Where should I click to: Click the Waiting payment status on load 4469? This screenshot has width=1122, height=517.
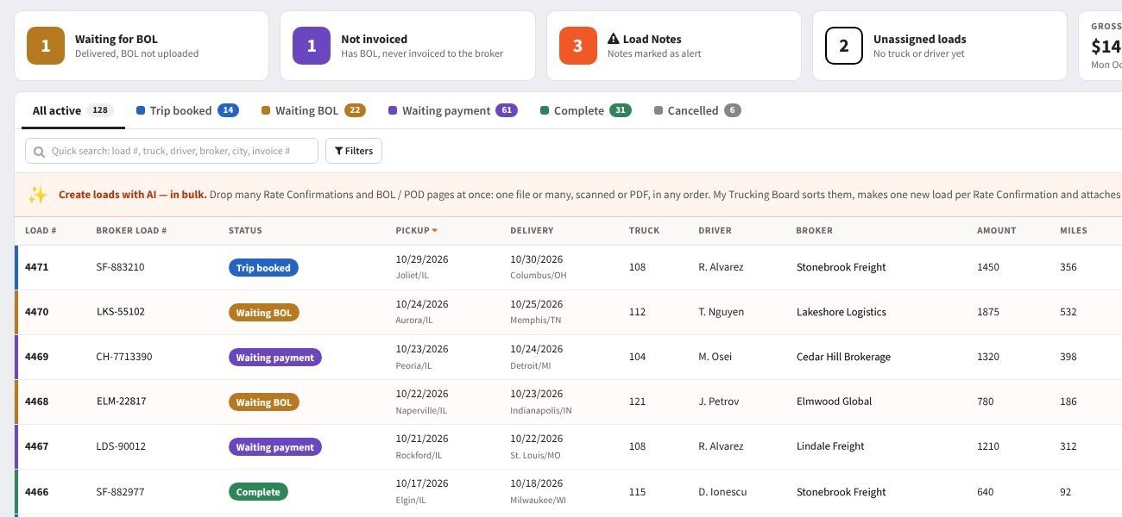(x=275, y=358)
